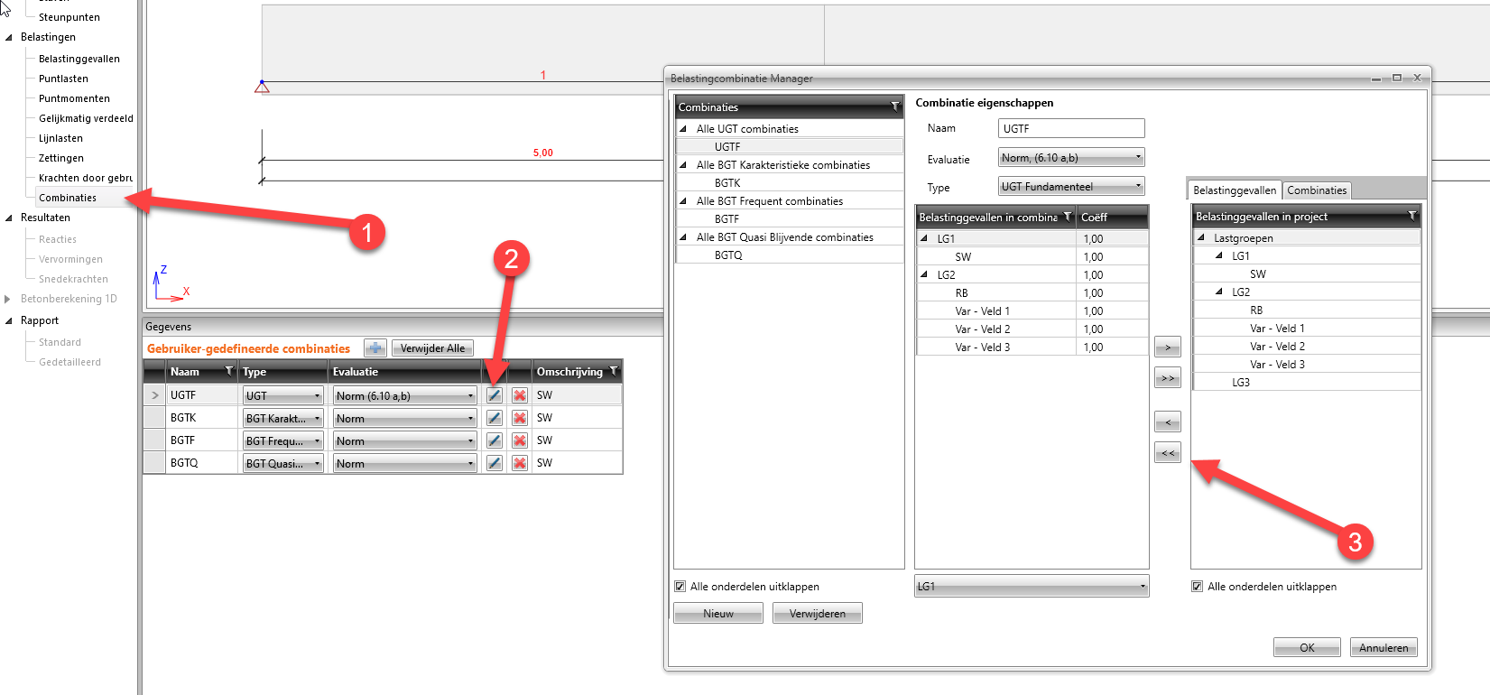Screen dimensions: 1490x695
Task: Click the double left arrow remove-all button
Action: point(1167,453)
